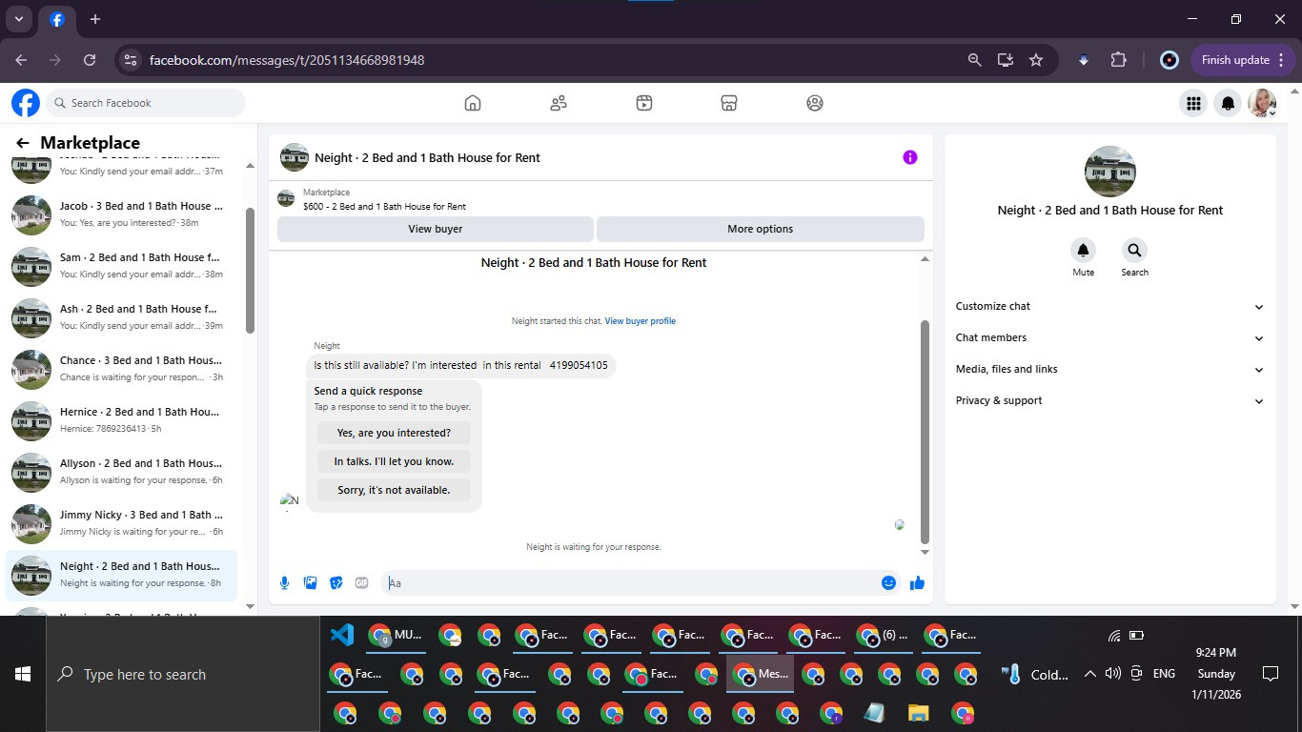Search in conversation magnifier icon
This screenshot has width=1302, height=732.
pos(1134,251)
